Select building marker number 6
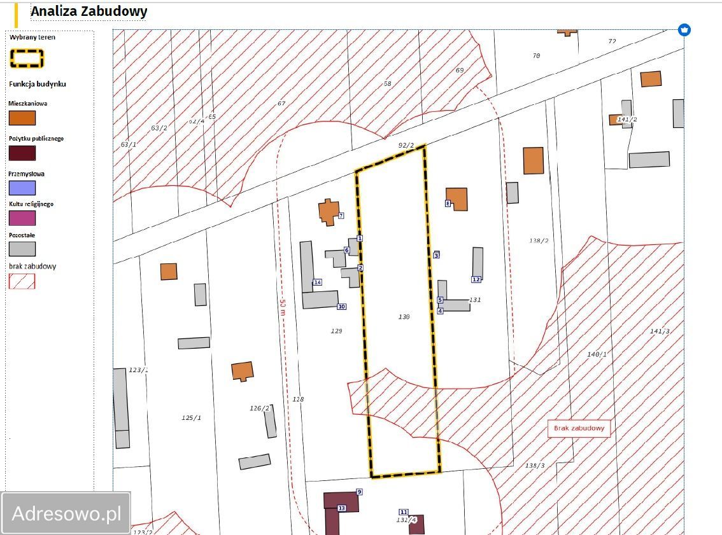Image resolution: width=722 pixels, height=535 pixels. coord(347,250)
